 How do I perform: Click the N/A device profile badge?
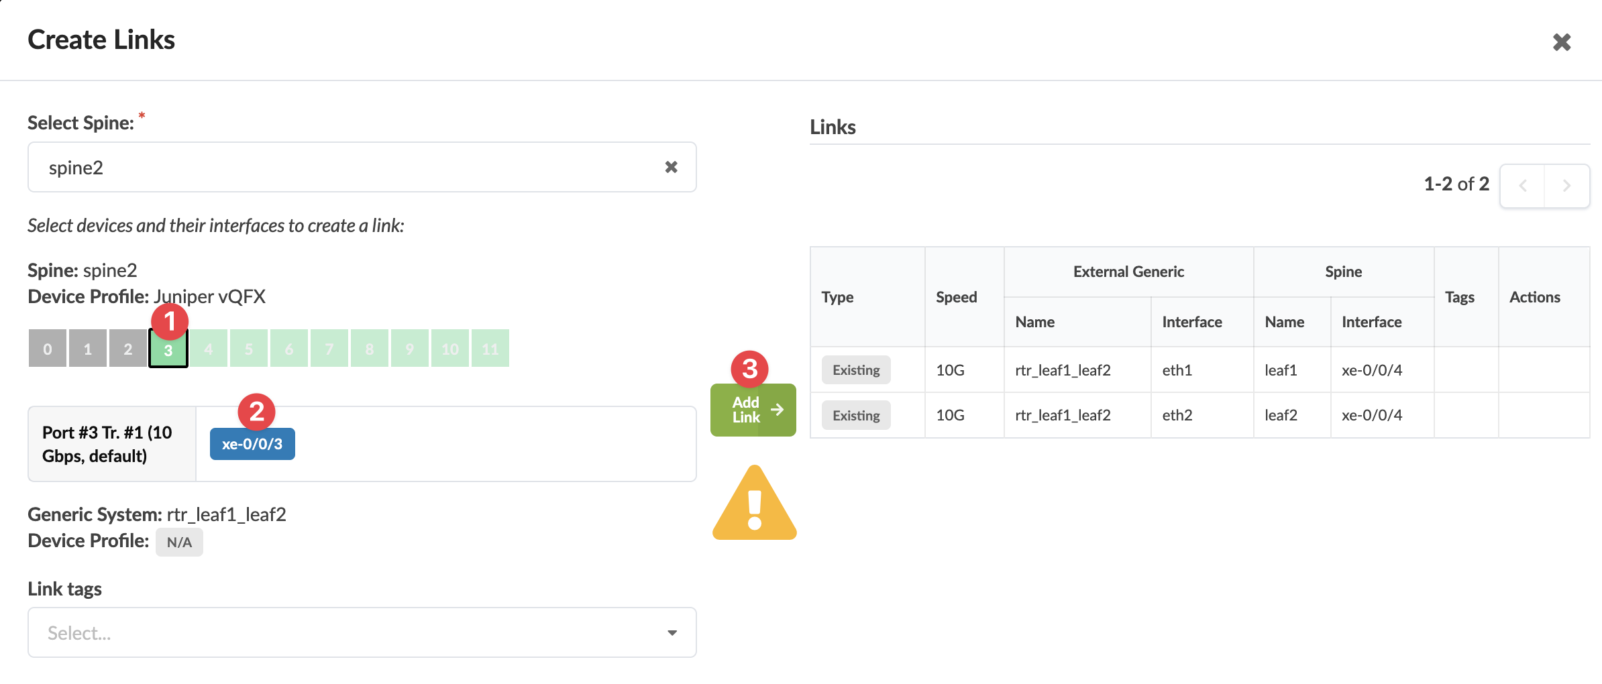click(179, 542)
